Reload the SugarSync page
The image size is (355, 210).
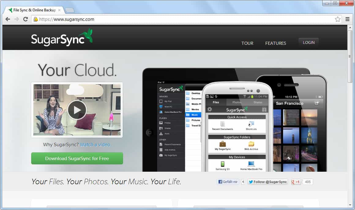point(25,19)
